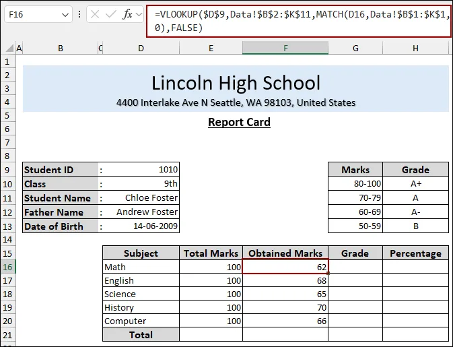Click the Name Box showing F16
This screenshot has width=453, height=347.
[38, 14]
